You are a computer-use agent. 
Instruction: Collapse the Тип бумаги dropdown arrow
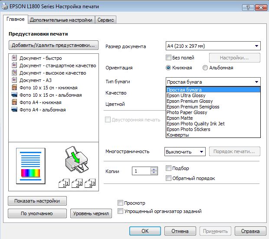(257, 82)
